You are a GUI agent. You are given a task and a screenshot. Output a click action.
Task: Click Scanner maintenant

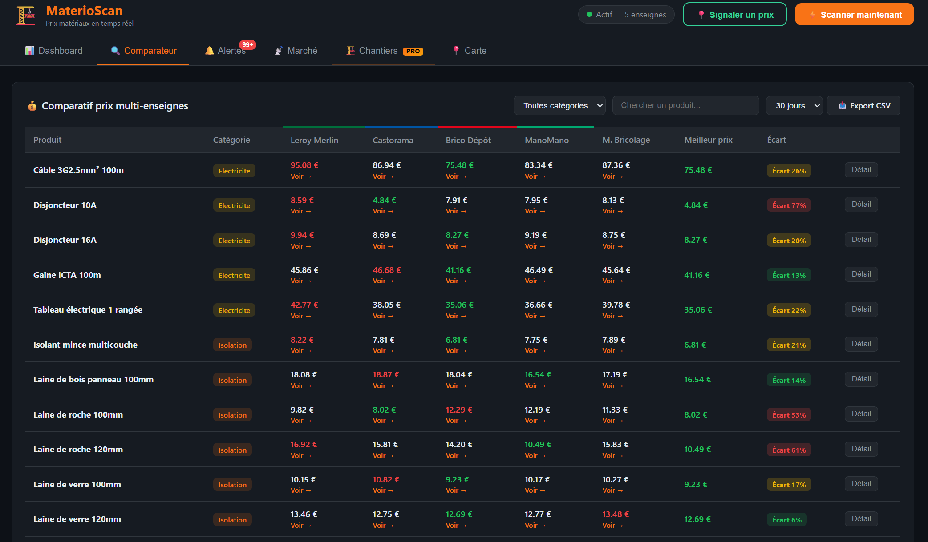(x=854, y=14)
